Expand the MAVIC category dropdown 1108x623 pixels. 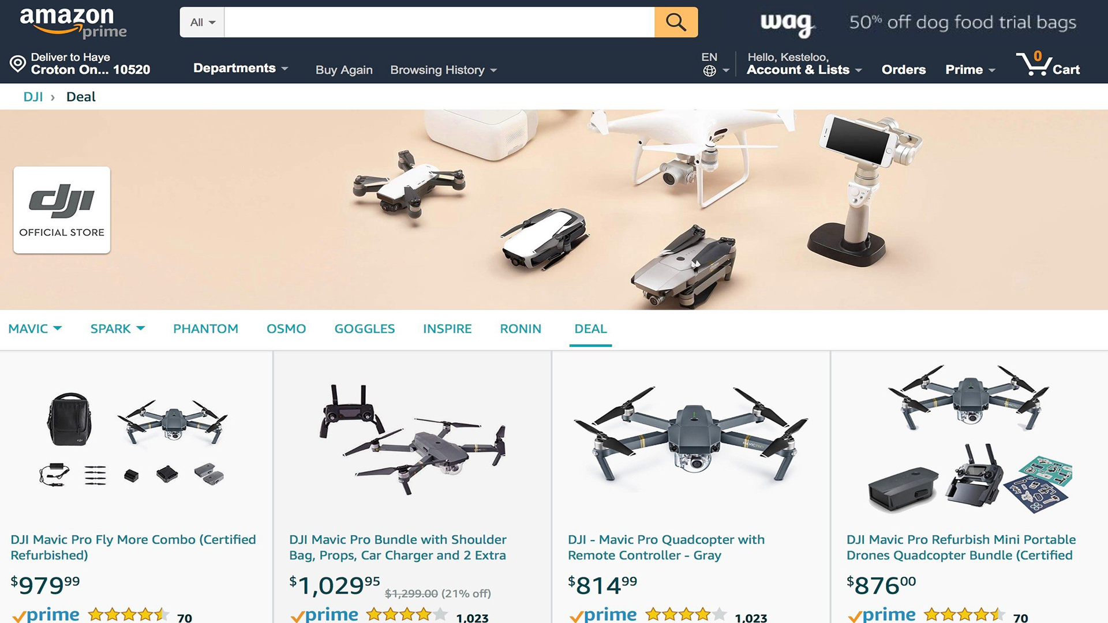pyautogui.click(x=35, y=328)
